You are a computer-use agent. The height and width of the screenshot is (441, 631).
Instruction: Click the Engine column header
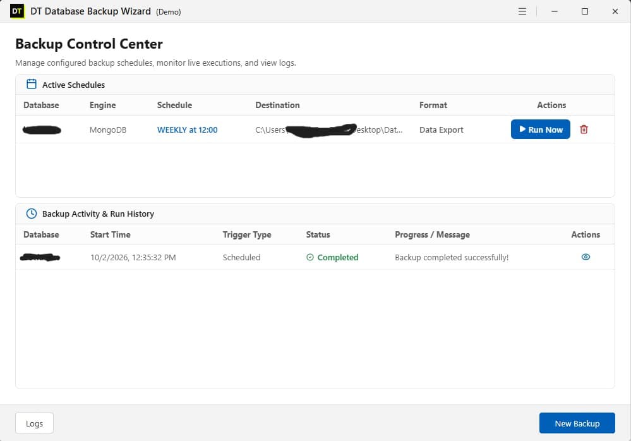(102, 105)
